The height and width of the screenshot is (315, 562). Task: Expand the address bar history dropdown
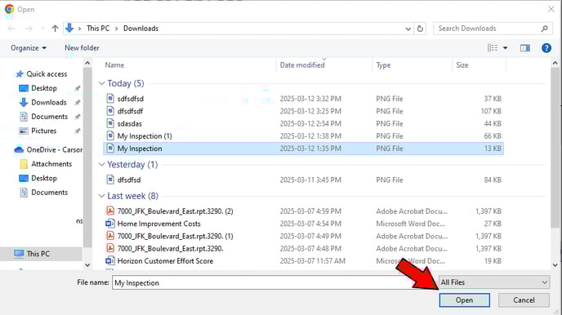(x=408, y=29)
